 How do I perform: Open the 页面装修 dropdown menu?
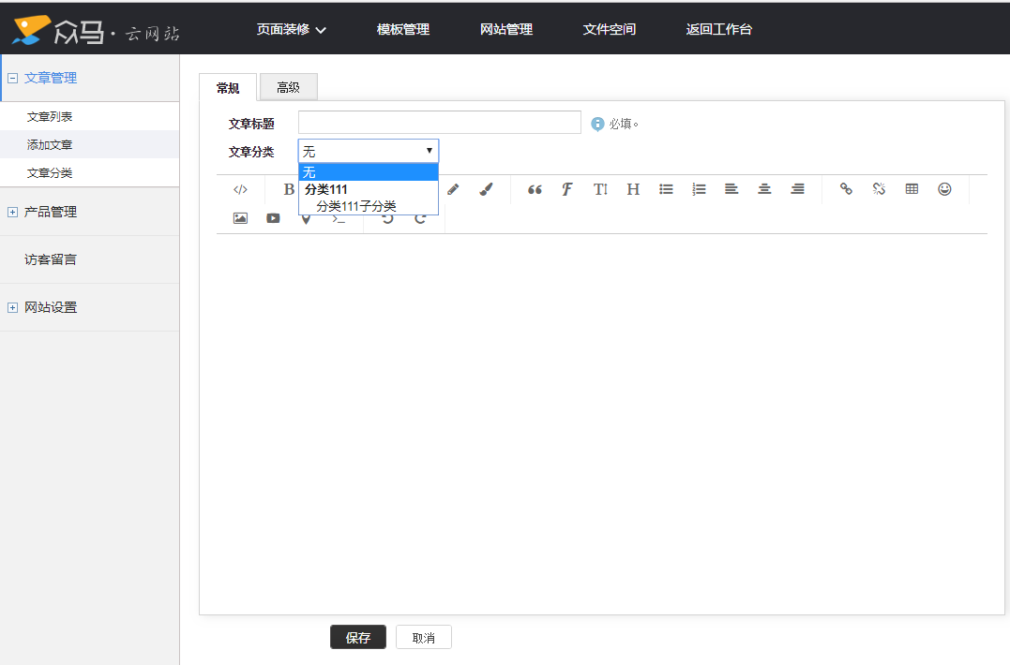click(x=291, y=30)
